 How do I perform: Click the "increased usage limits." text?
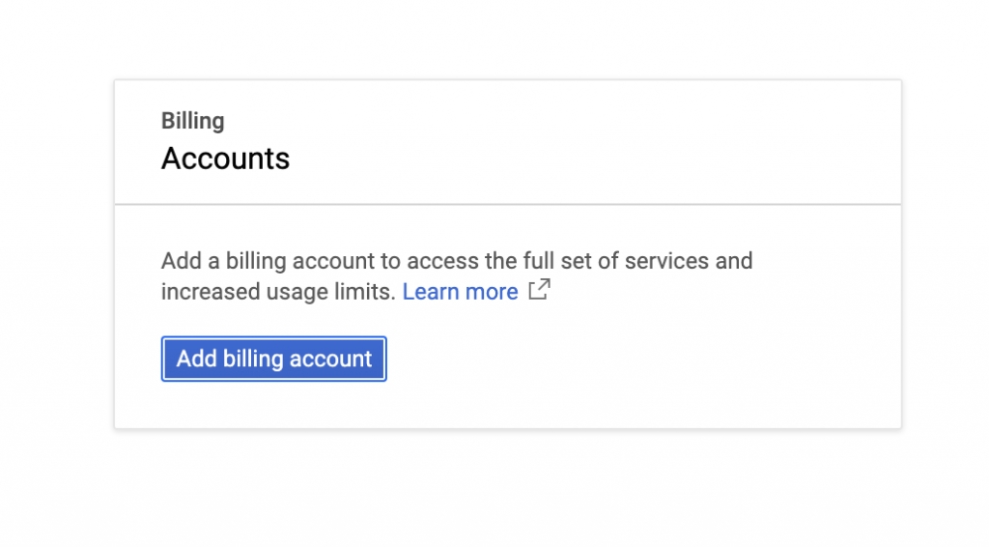point(278,292)
